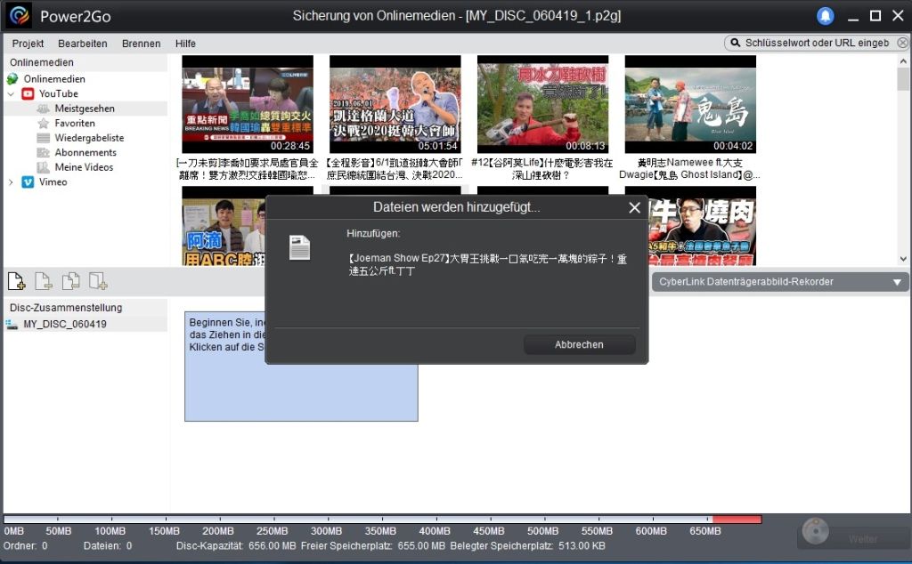
Task: Collapse the YouTube tree node
Action: (x=11, y=93)
